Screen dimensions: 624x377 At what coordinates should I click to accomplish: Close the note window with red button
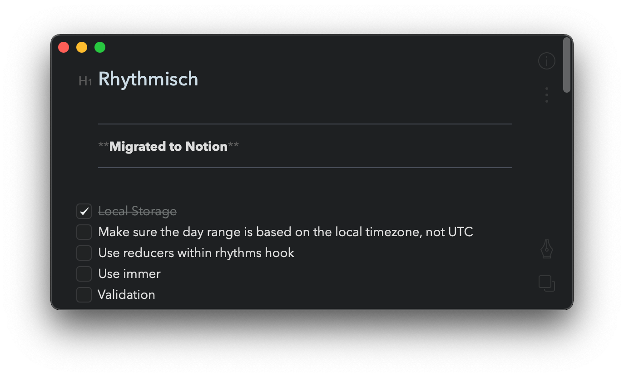[64, 47]
